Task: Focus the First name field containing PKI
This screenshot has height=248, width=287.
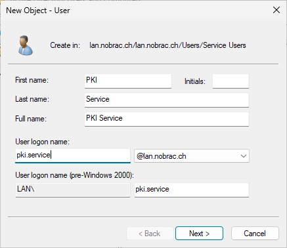Action: pos(128,81)
